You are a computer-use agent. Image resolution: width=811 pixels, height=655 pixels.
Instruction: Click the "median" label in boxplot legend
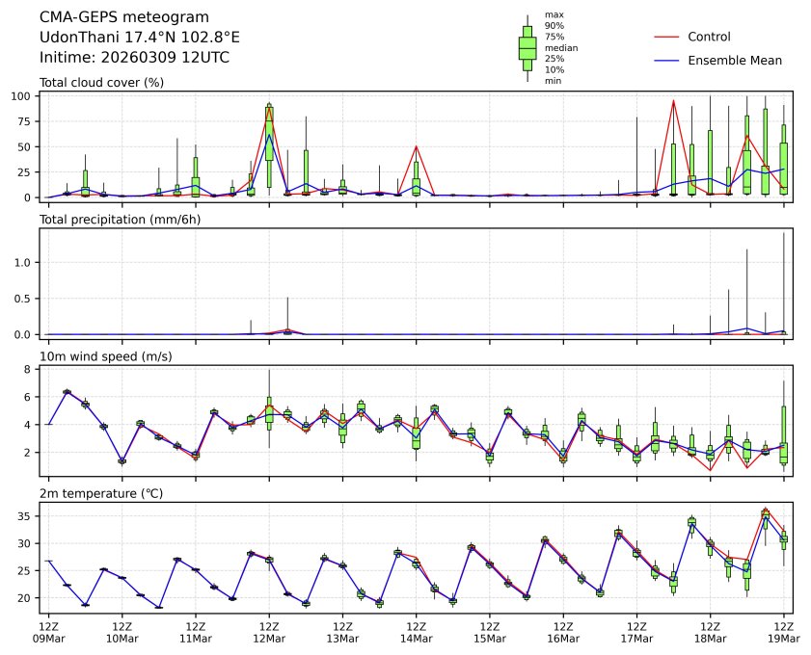click(558, 47)
